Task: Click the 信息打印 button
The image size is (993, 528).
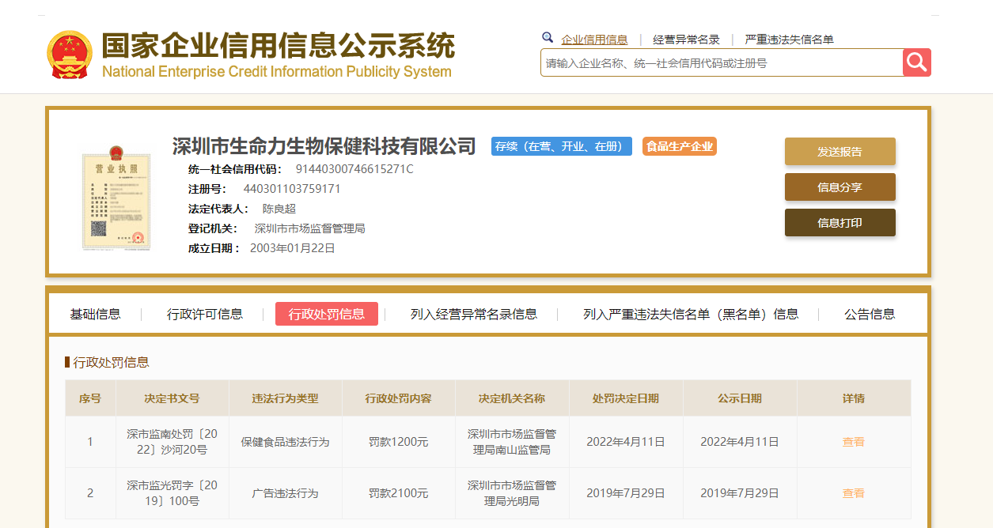Action: 840,223
